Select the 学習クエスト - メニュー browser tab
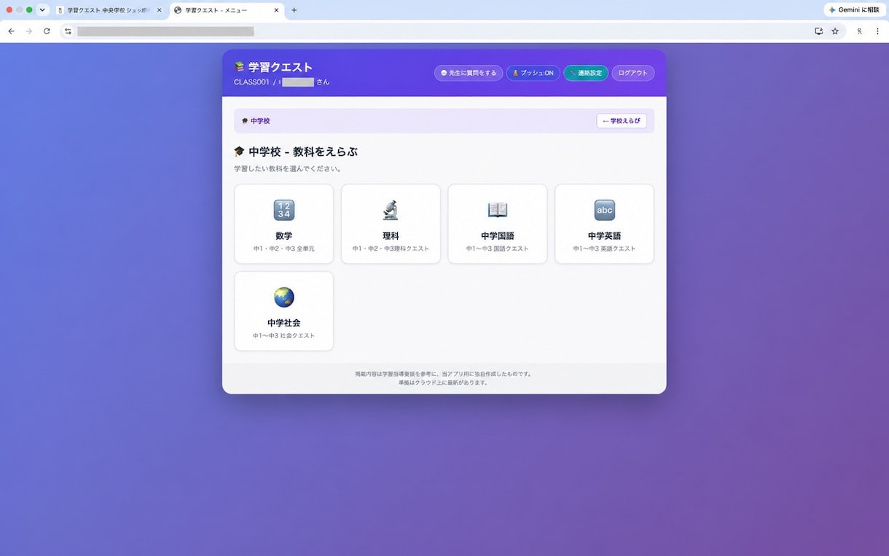This screenshot has height=556, width=889. 226,10
